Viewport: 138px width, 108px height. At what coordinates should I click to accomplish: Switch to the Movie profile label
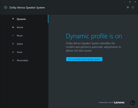20,27
